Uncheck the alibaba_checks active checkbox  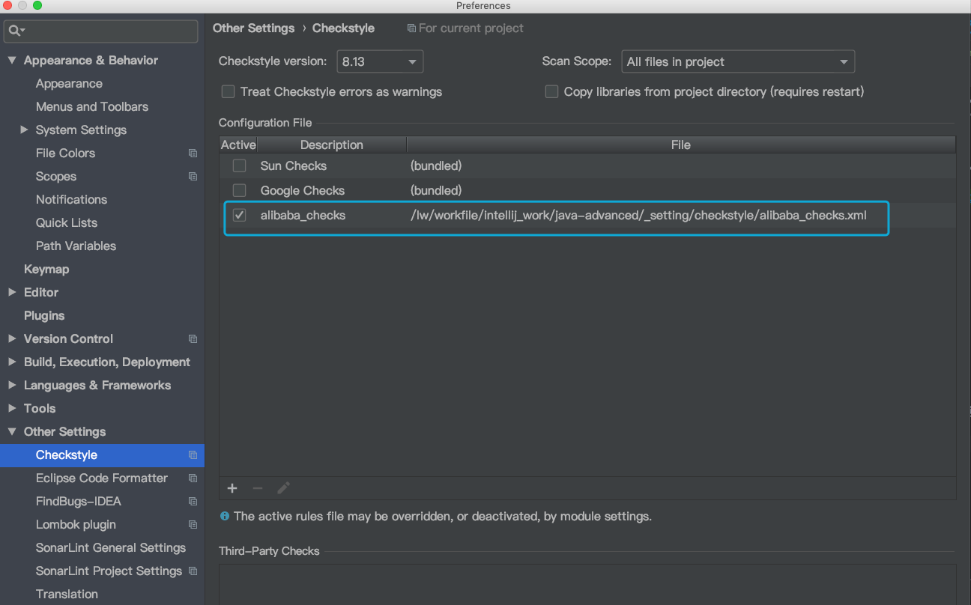[x=239, y=216]
